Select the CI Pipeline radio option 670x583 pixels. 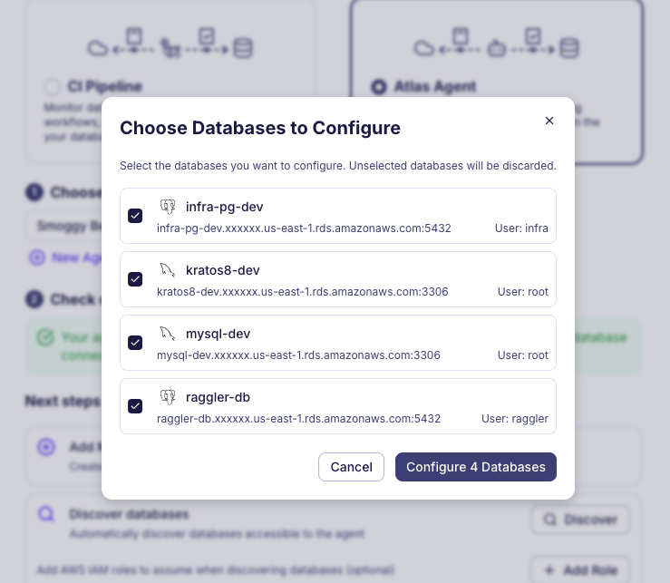tap(52, 87)
